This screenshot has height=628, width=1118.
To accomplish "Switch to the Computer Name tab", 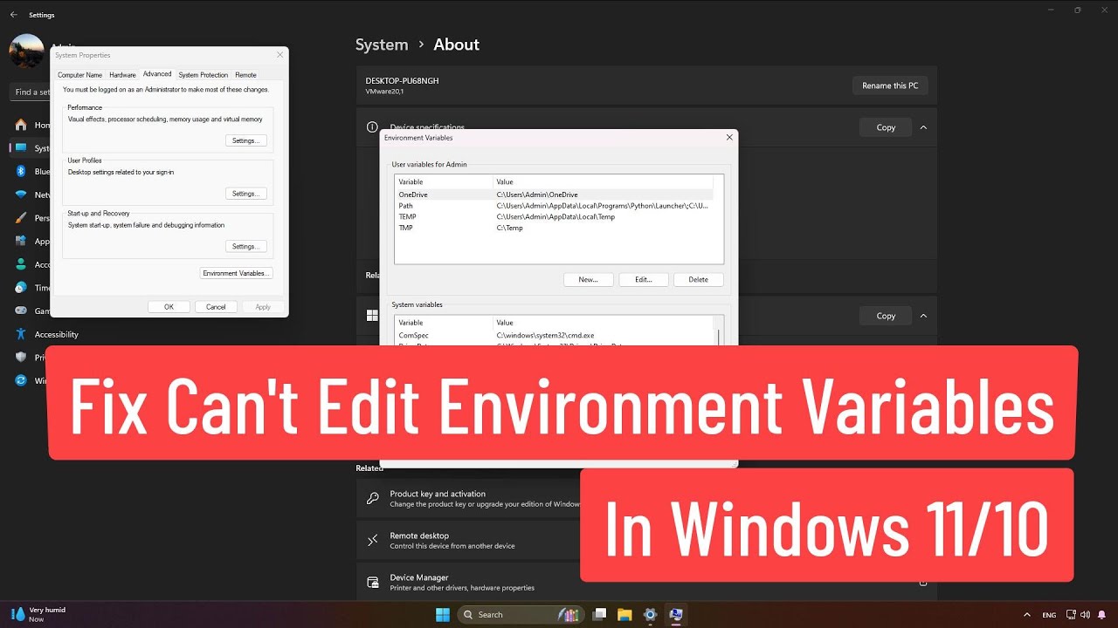I will pos(80,75).
